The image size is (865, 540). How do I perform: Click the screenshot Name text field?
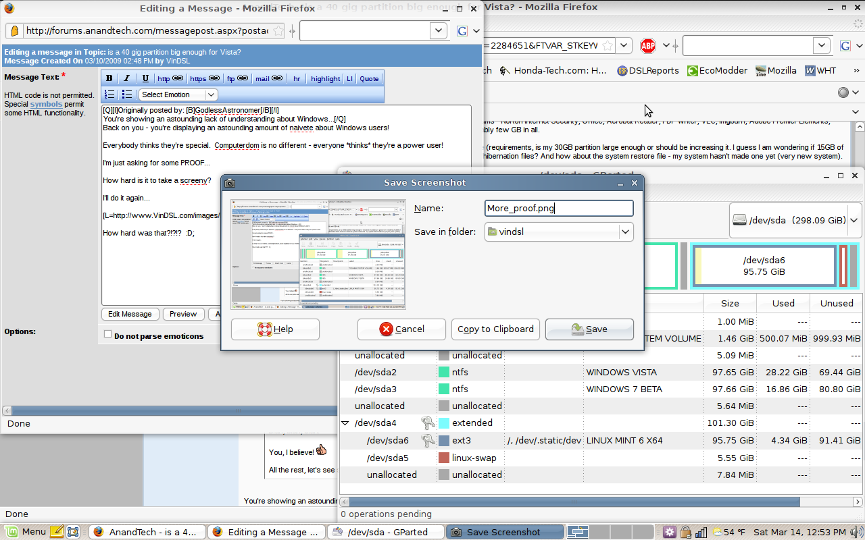[x=559, y=209]
